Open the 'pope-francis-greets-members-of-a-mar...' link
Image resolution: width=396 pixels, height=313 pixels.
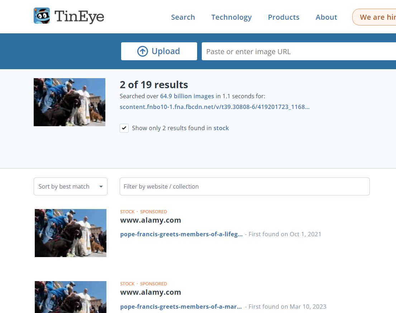(x=181, y=307)
